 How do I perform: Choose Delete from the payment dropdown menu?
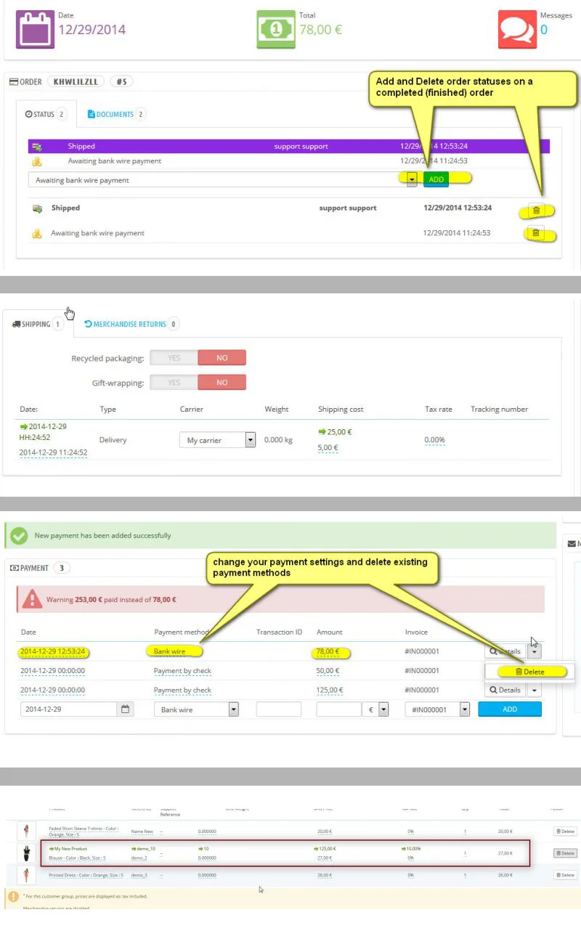pos(530,672)
